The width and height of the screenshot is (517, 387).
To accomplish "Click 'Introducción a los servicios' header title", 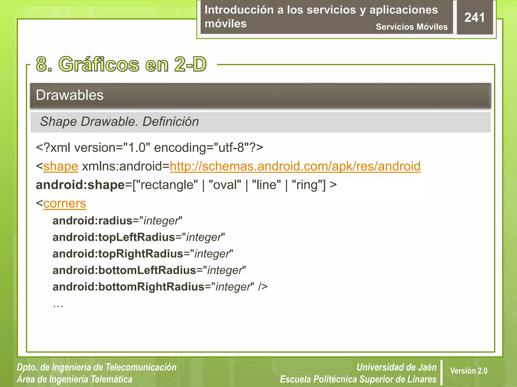I will [x=321, y=17].
